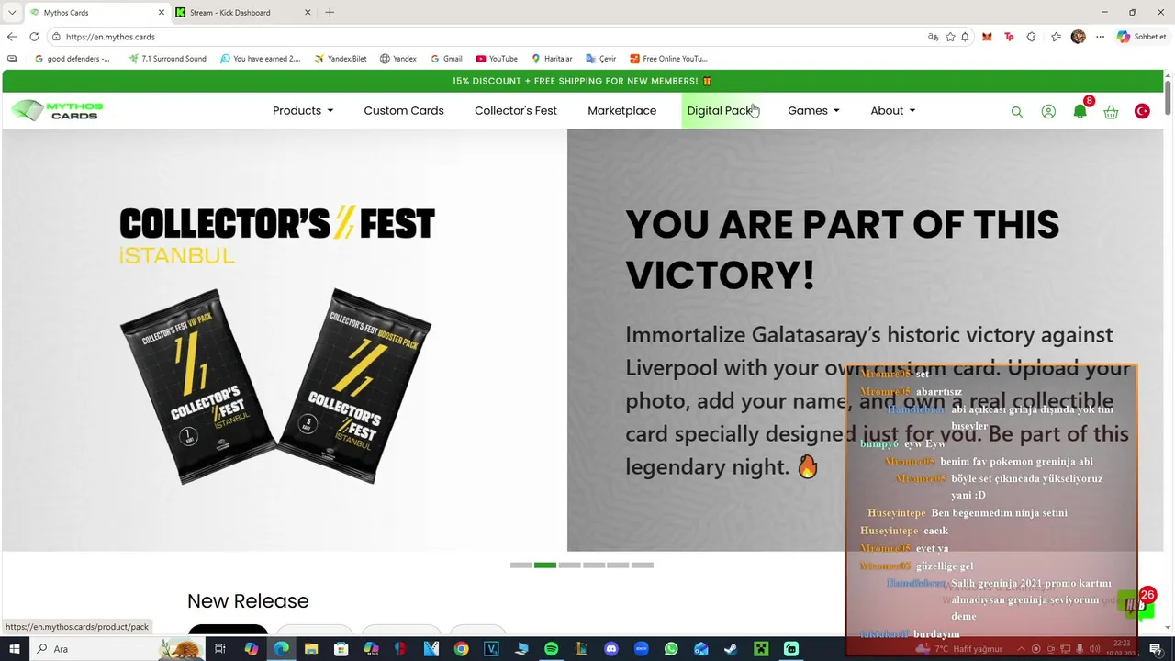The height and width of the screenshot is (661, 1175).
Task: Select the fourth carousel slide indicator
Action: pyautogui.click(x=594, y=566)
